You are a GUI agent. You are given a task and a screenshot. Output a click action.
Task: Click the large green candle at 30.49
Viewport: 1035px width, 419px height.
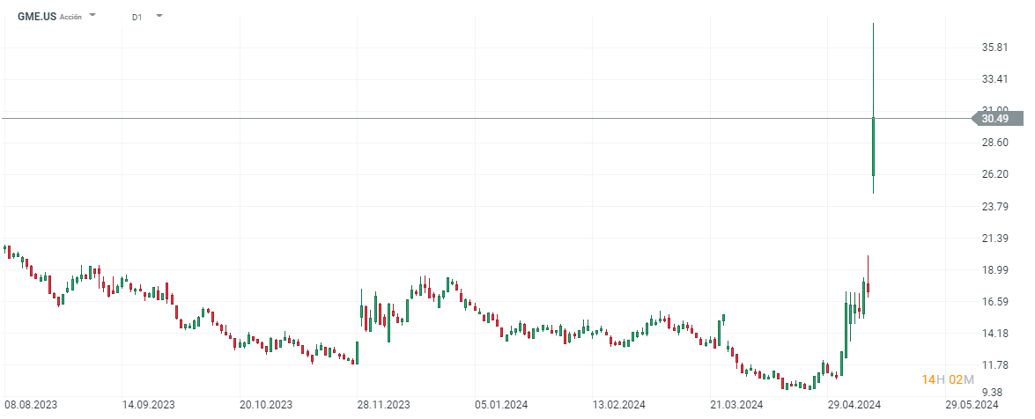pyautogui.click(x=873, y=146)
